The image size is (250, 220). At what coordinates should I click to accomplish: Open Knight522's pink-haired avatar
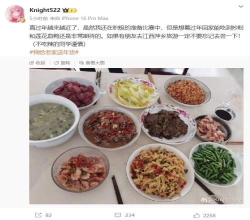(15, 14)
